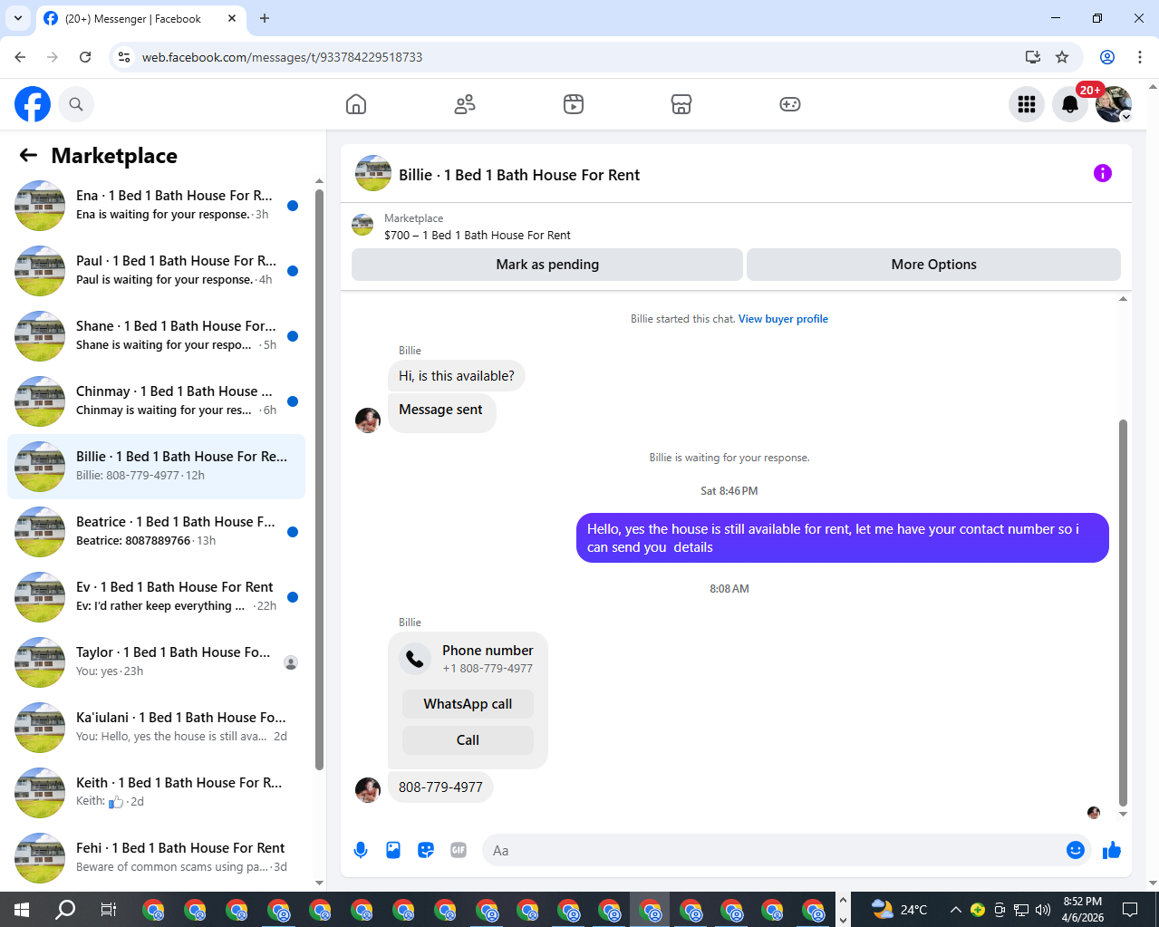Open Beatrice's conversation with phone number

pos(156,532)
